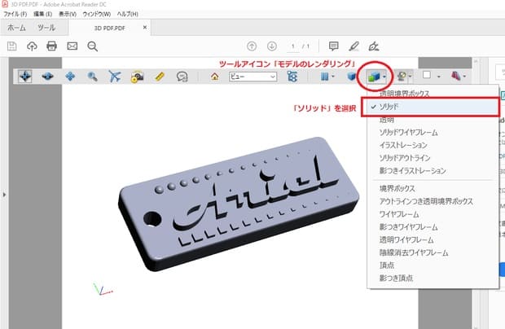Image resolution: width=505 pixels, height=329 pixels.
Task: Close the 3D PDF.PDF tab
Action: coord(145,28)
